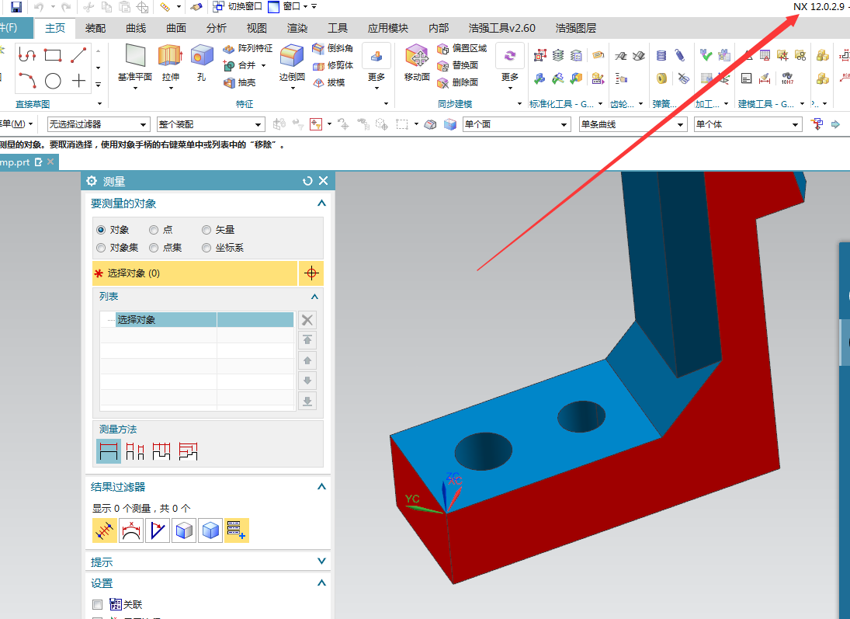
Task: Select the 点 radio button
Action: pos(154,230)
